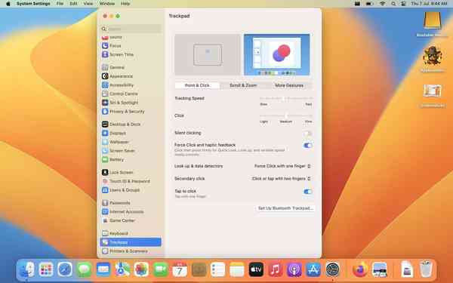453x283 pixels.
Task: Open Touch ID & Password settings
Action: tap(131, 181)
